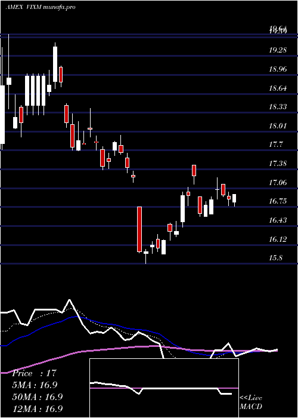
Task: Select the 18.33 price level label
Action: [x=278, y=107]
